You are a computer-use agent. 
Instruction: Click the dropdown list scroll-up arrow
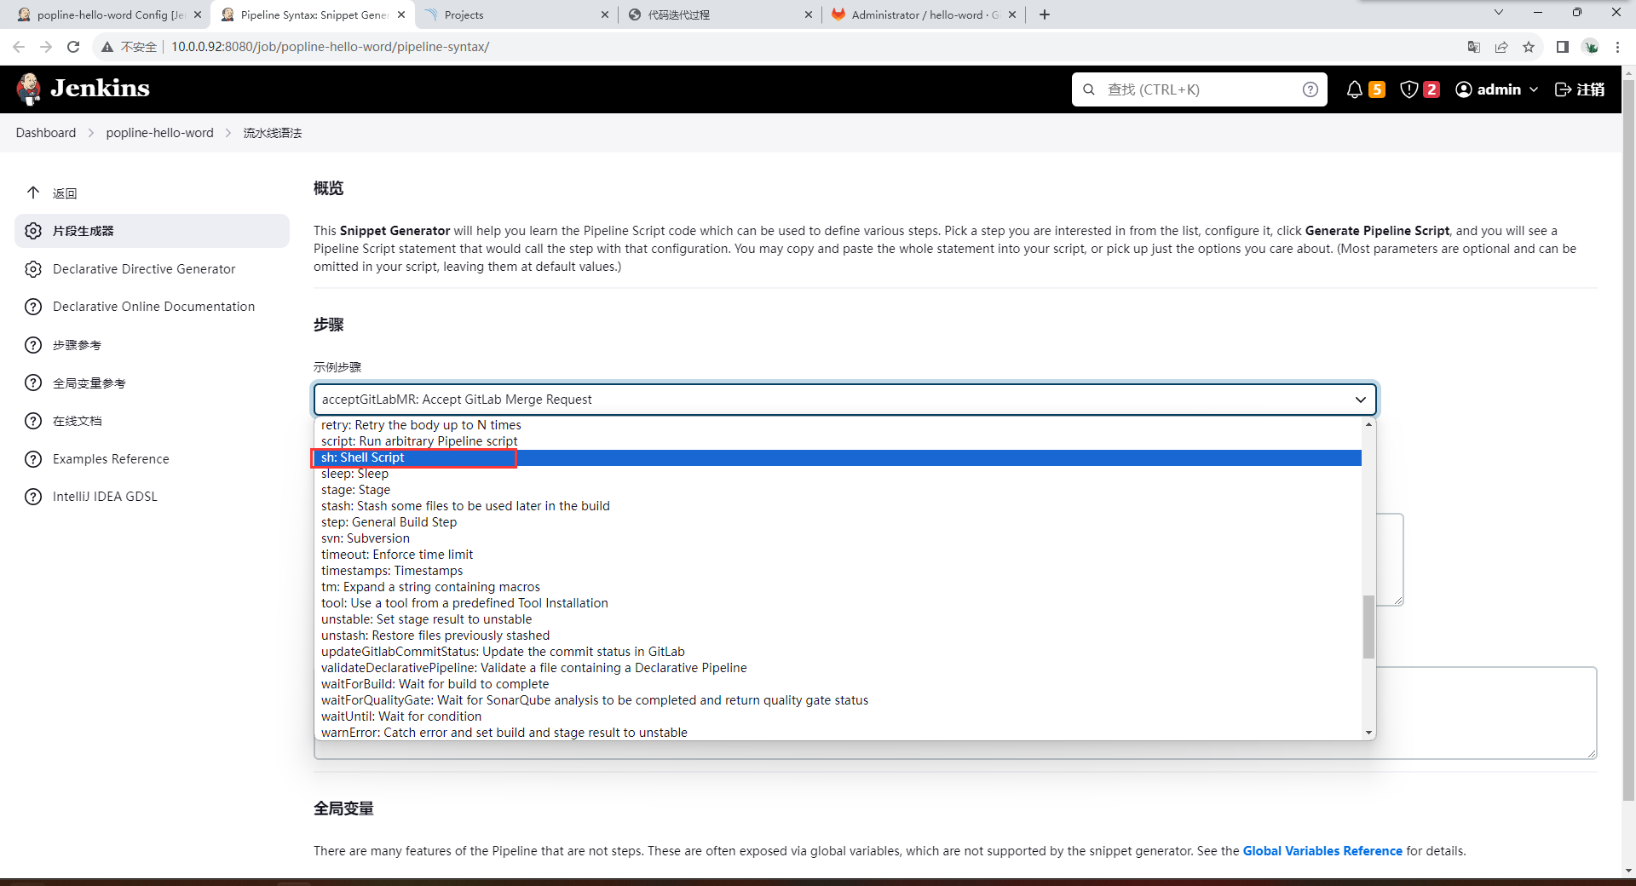coord(1368,424)
